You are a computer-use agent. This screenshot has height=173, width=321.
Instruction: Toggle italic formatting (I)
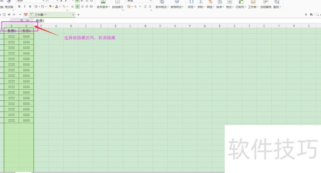coord(24,6)
